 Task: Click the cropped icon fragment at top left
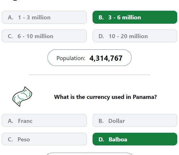tap(15, 0)
